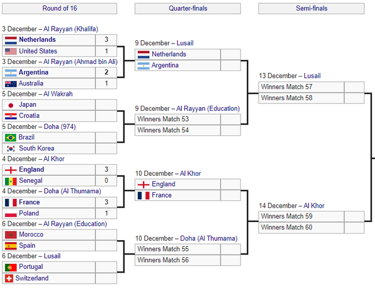375x288 pixels.
Task: Click the Brazil flag icon
Action: [10, 138]
